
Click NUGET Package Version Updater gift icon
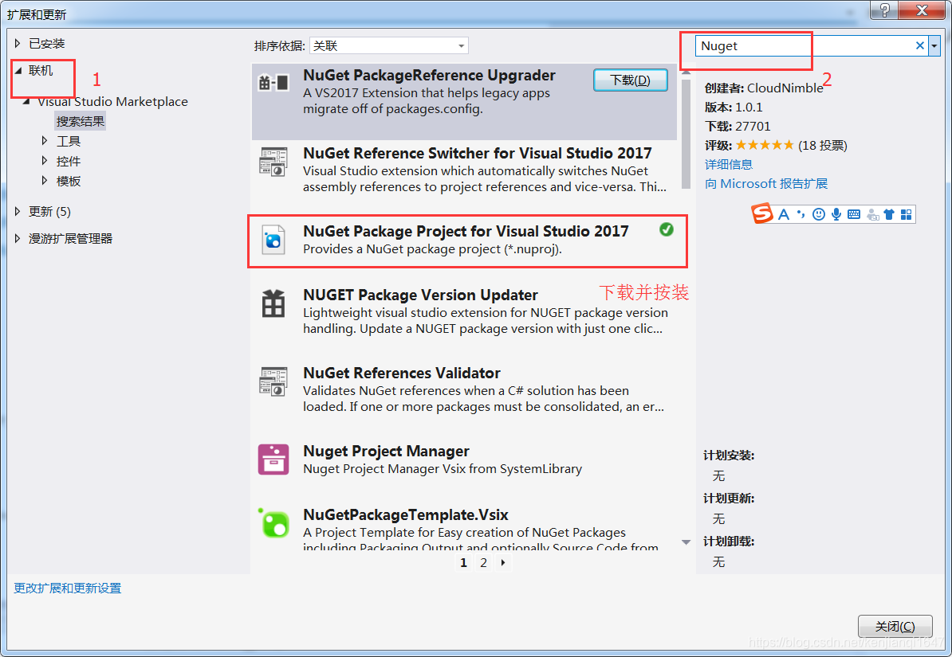click(273, 303)
